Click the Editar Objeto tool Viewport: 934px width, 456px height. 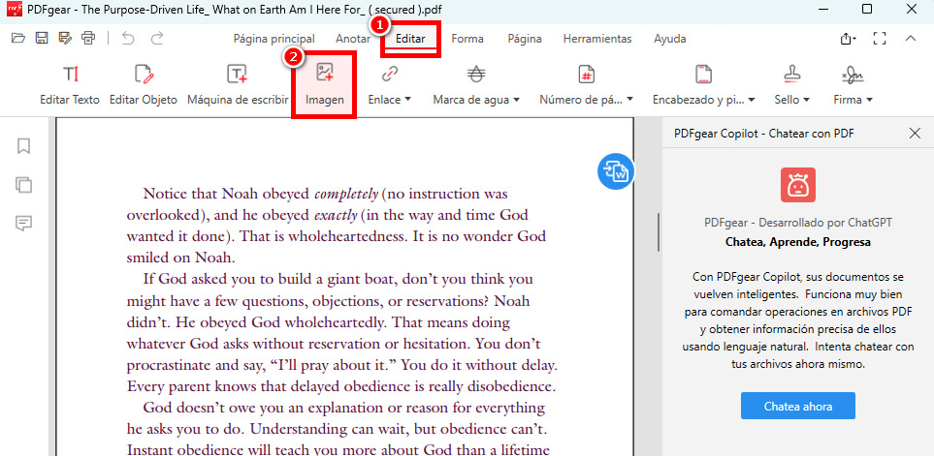coord(143,83)
